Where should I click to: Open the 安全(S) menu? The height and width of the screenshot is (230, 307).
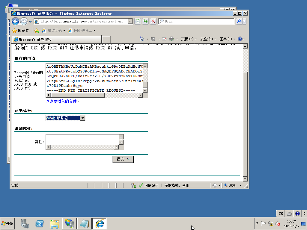tap(208, 39)
